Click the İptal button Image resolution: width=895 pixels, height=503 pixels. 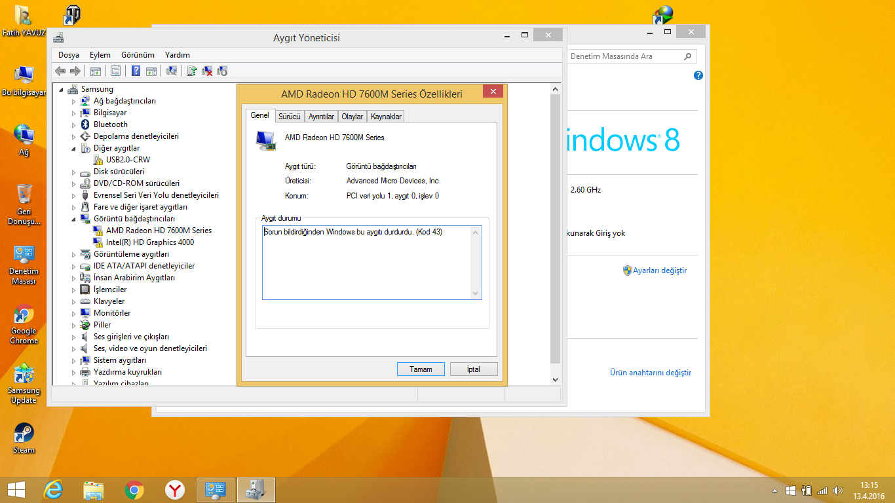tap(474, 369)
